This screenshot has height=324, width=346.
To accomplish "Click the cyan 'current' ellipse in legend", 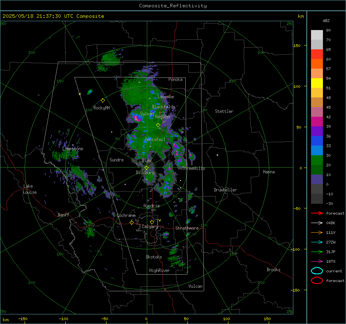I will click(x=317, y=271).
